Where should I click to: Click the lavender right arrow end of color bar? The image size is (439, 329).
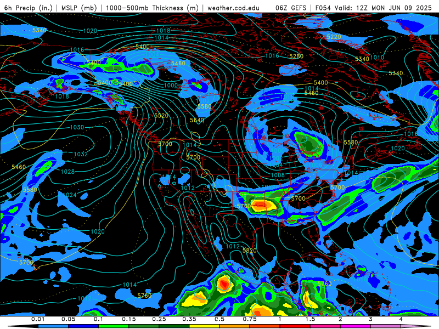(x=416, y=326)
